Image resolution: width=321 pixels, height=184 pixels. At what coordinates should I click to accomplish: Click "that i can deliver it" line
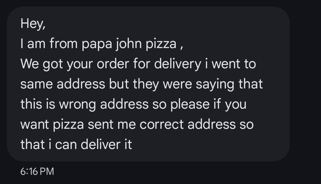(x=76, y=145)
